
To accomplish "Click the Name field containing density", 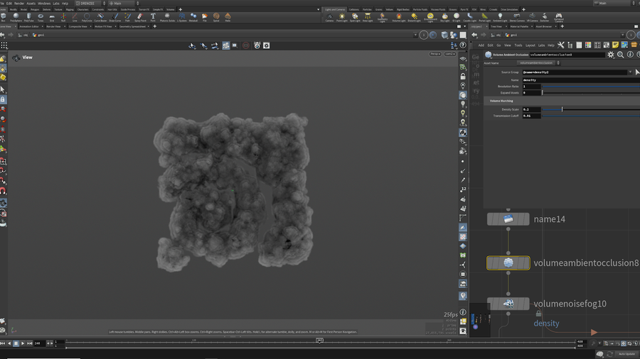I will tap(581, 80).
